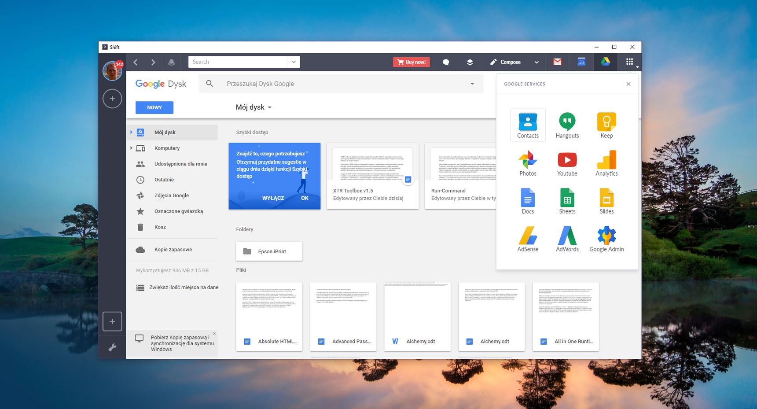Open Analytics service icon
Viewport: 757px width, 409px height.
tap(606, 163)
